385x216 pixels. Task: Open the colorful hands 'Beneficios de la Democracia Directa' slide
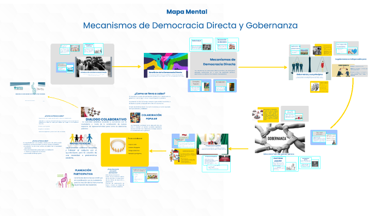(x=166, y=65)
